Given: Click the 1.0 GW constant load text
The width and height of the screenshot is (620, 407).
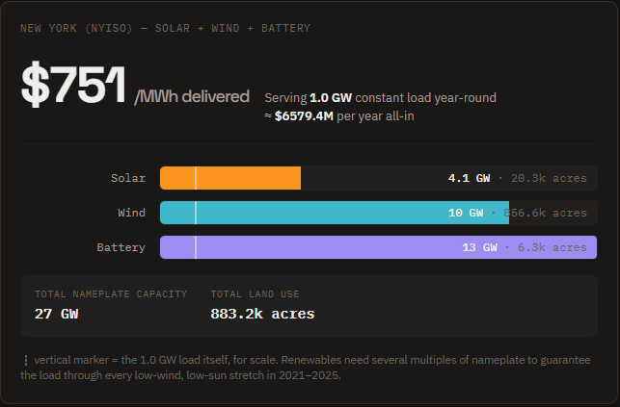Looking at the screenshot, I should 331,98.
